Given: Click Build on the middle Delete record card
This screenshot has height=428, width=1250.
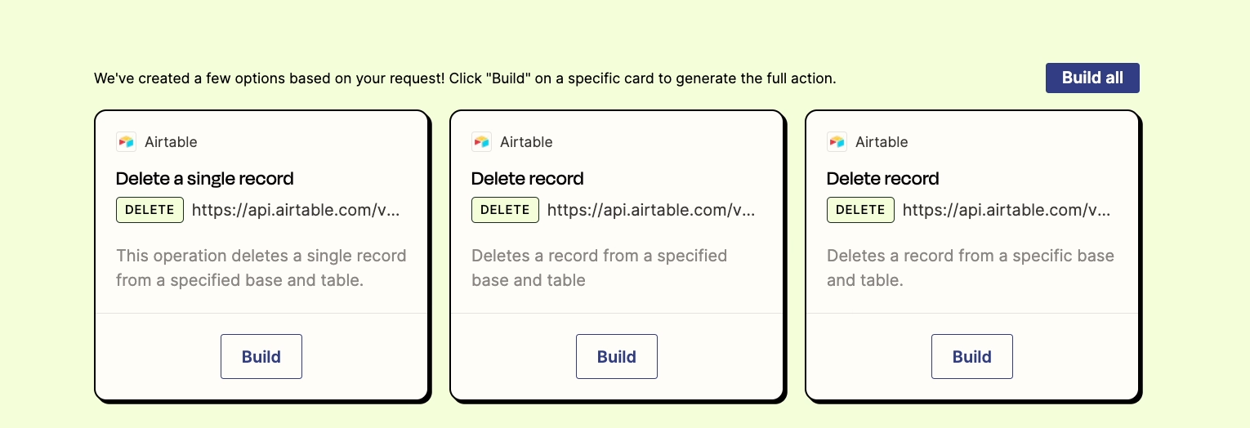Looking at the screenshot, I should (617, 356).
